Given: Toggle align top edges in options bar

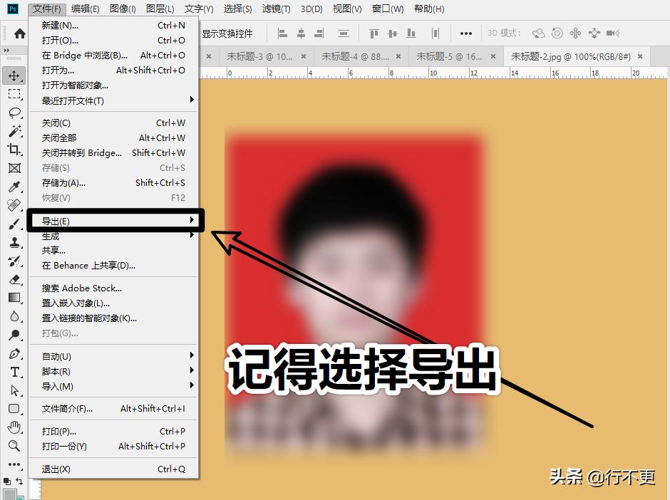Looking at the screenshot, I should [373, 33].
